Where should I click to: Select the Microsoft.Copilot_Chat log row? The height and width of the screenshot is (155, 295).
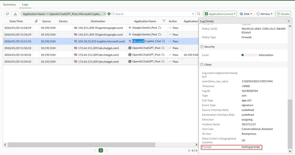pyautogui.click(x=101, y=41)
